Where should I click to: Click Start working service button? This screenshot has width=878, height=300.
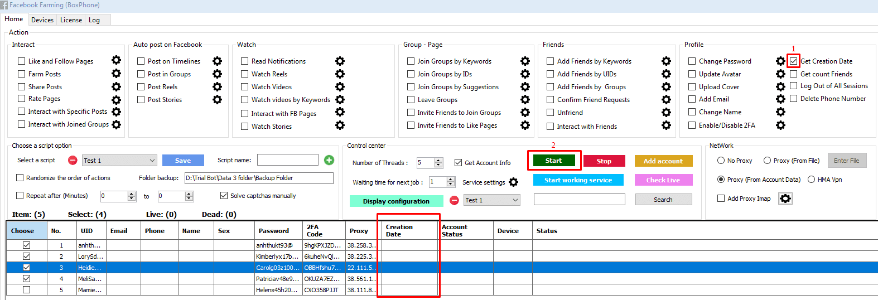(x=578, y=180)
